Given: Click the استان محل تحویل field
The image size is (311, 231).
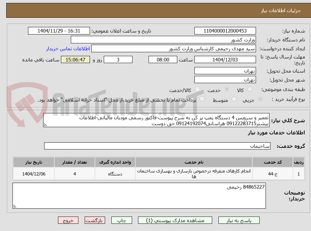Looking at the screenshot, I should 225,71.
